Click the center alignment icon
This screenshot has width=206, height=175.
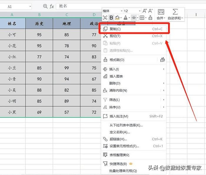[x=134, y=18]
